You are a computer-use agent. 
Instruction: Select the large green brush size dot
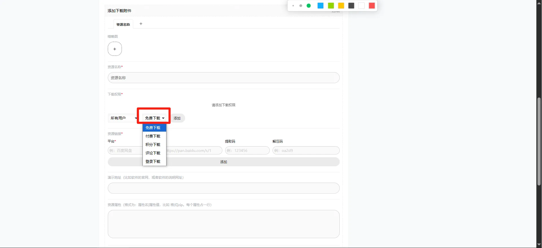tap(309, 6)
